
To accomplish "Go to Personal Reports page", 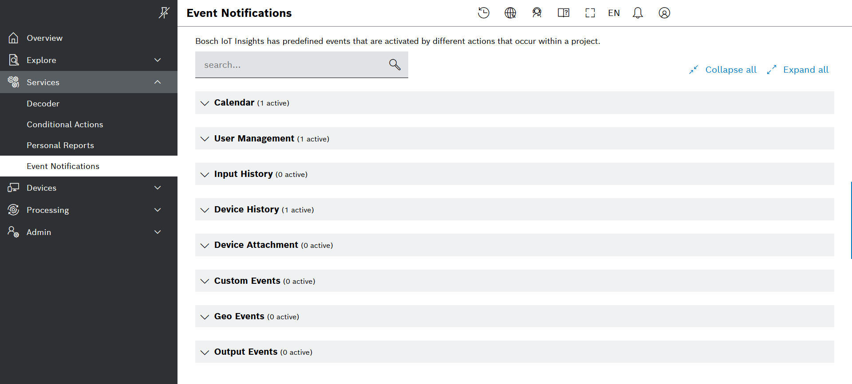I will (x=60, y=145).
